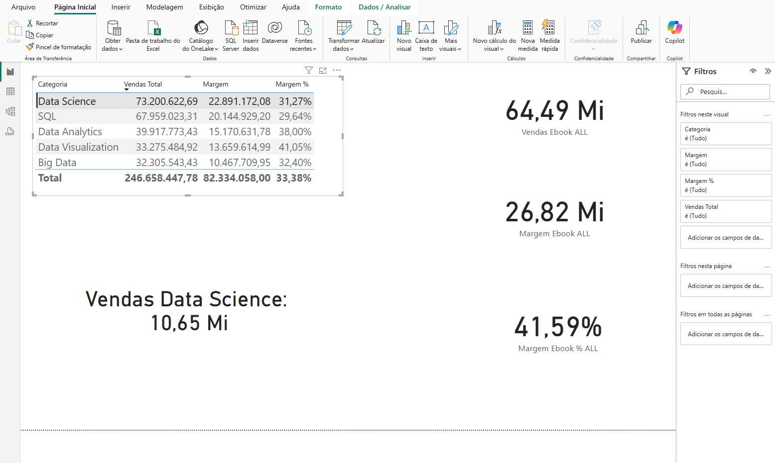Open options for Filtros neste visual

click(x=767, y=115)
